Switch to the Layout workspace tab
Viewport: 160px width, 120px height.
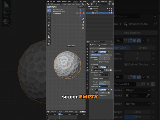(75, 2)
